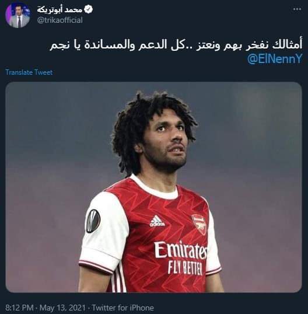Click the FLY BETTER text on the shirt
This screenshot has width=308, height=314.
coord(185,267)
